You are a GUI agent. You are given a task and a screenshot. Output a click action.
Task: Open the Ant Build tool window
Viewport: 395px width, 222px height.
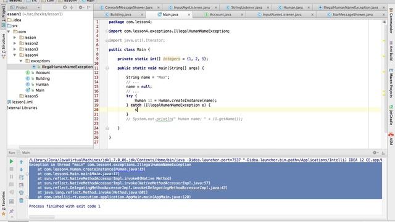(391, 51)
